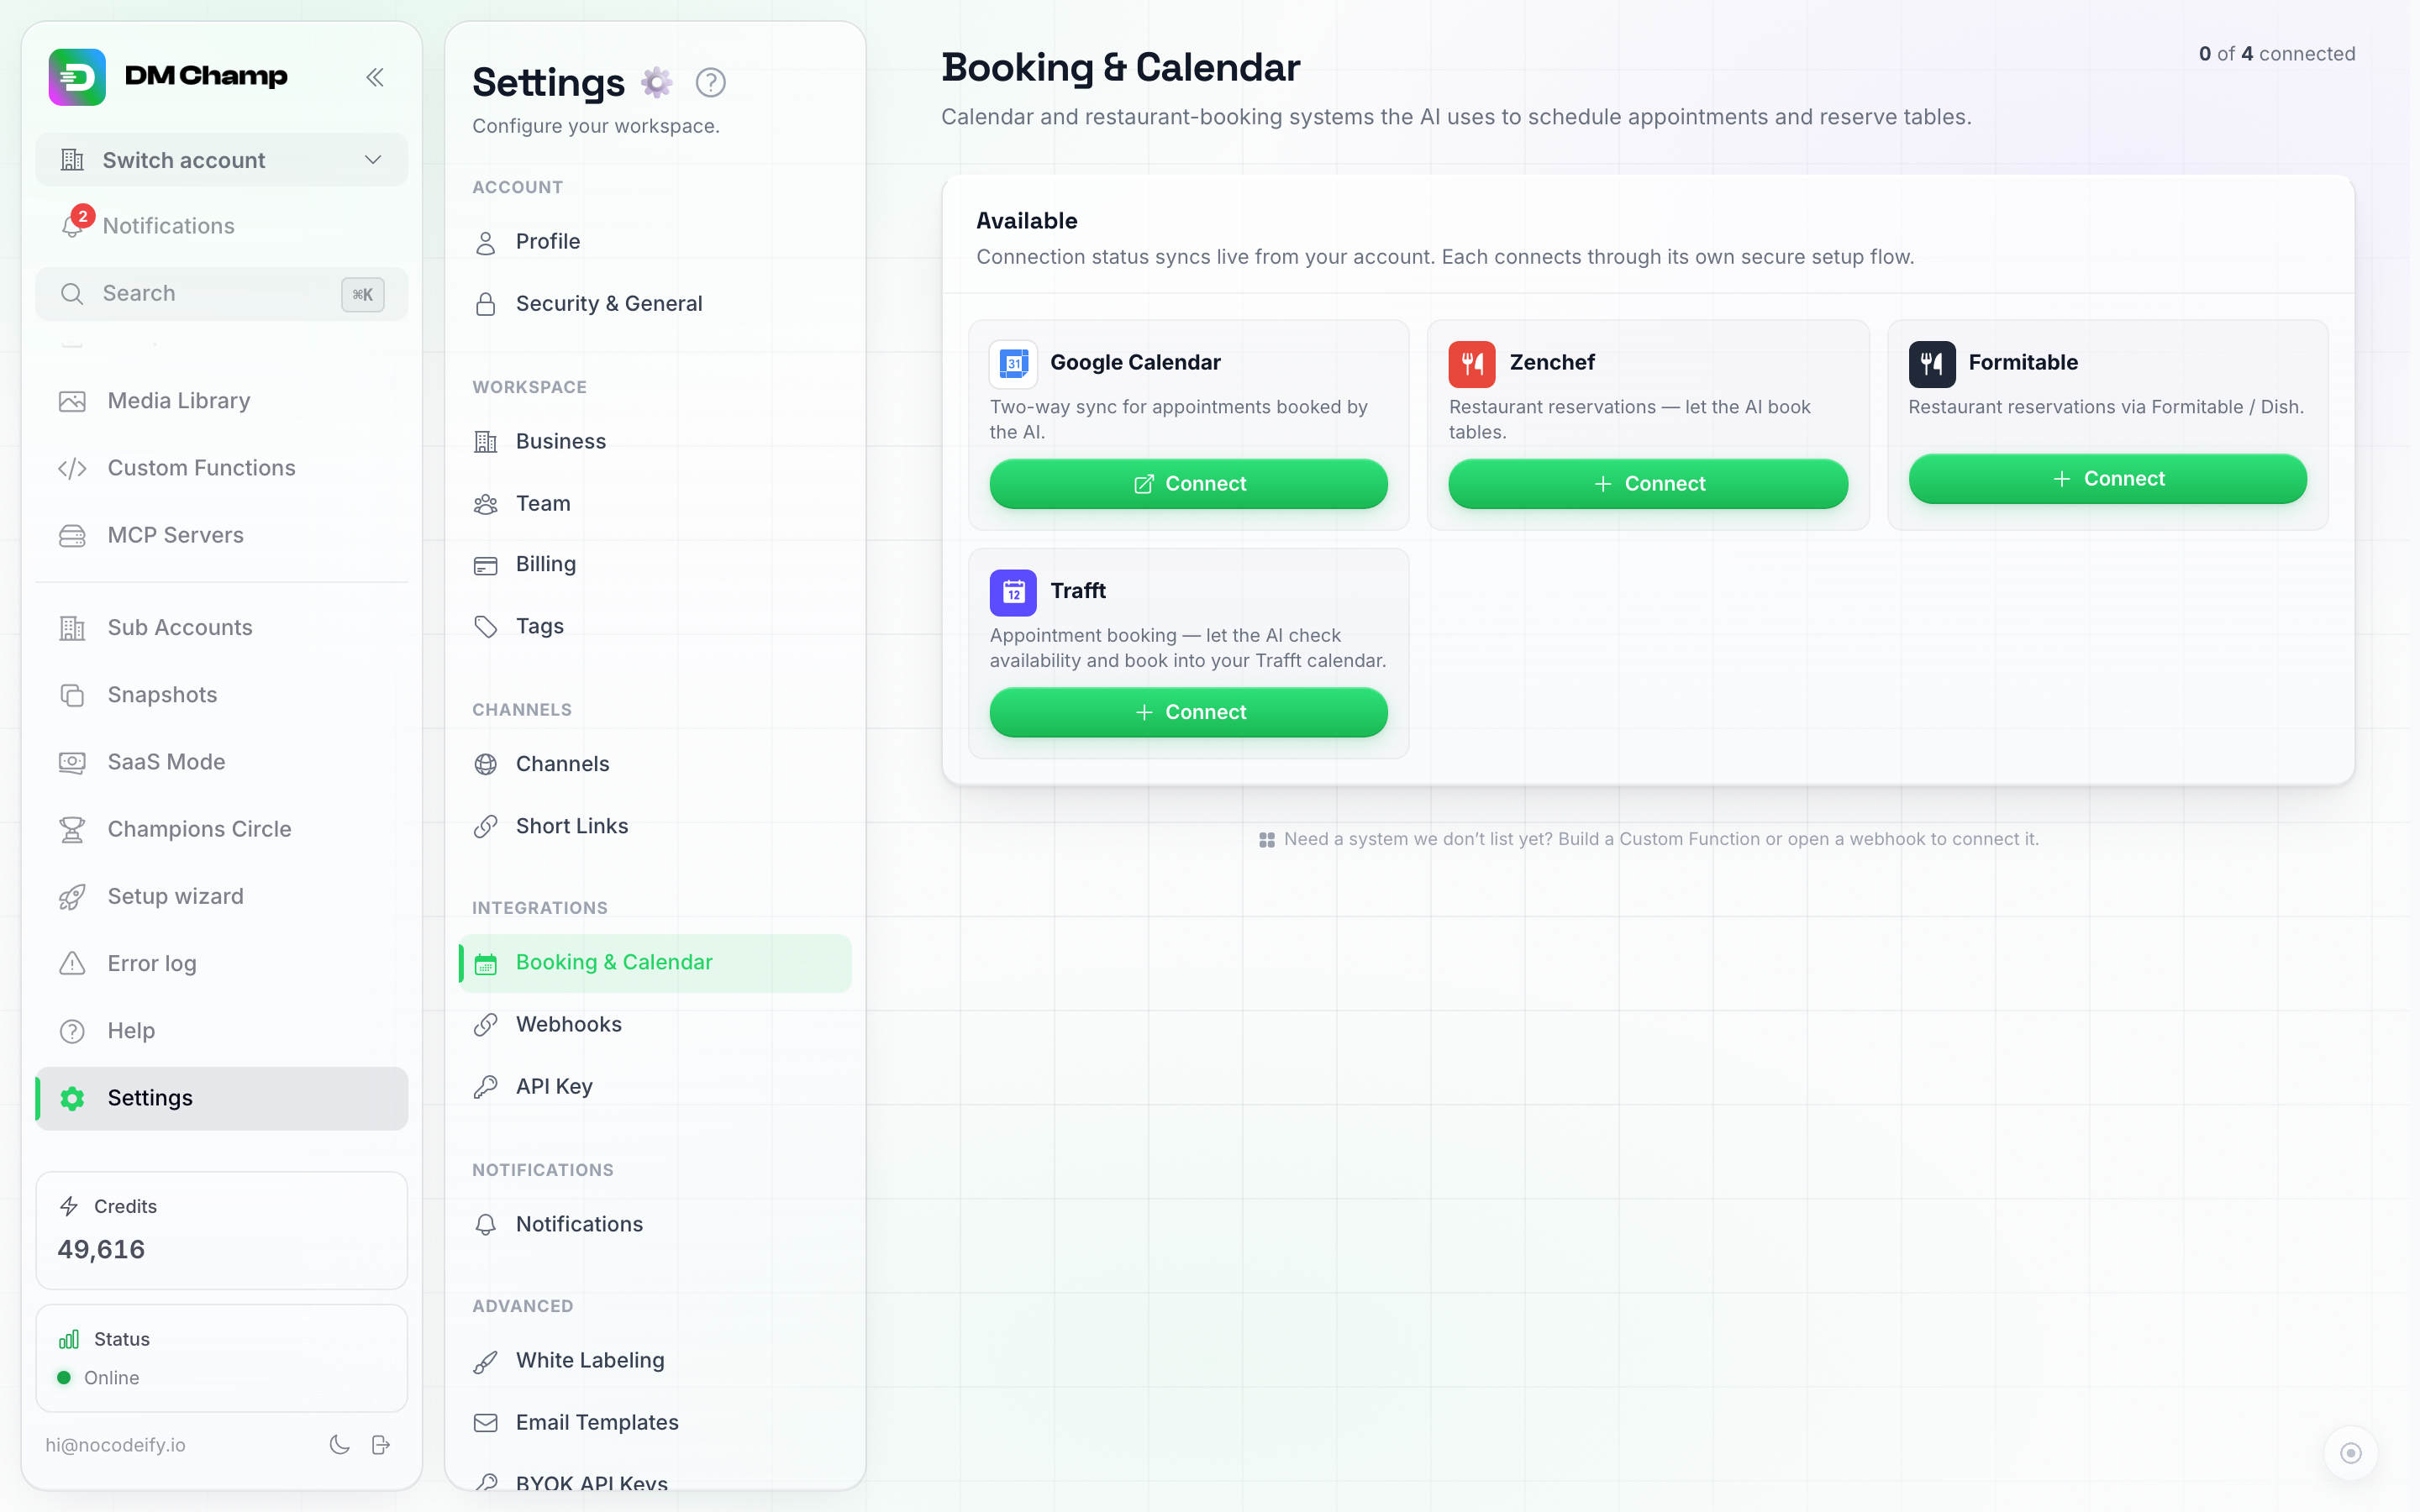Focus the Search field
This screenshot has width=2420, height=1512.
221,294
